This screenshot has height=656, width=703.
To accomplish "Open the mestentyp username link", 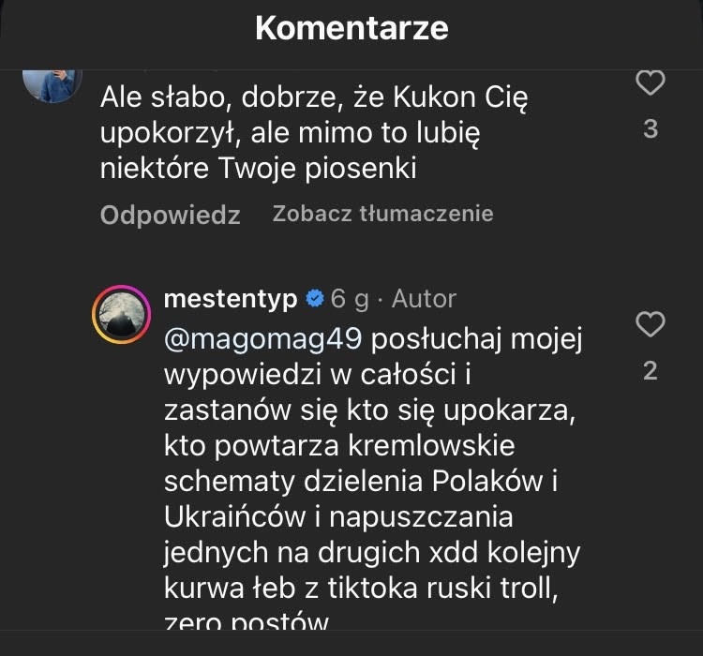I will pos(230,299).
